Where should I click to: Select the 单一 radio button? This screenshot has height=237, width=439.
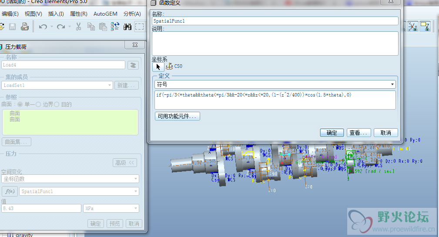click(x=20, y=104)
